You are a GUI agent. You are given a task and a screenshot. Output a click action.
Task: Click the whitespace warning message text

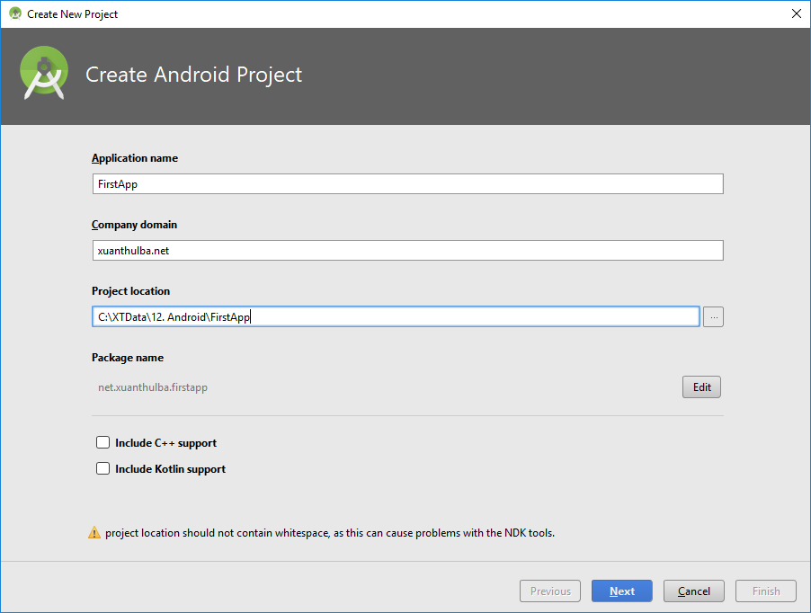[330, 533]
